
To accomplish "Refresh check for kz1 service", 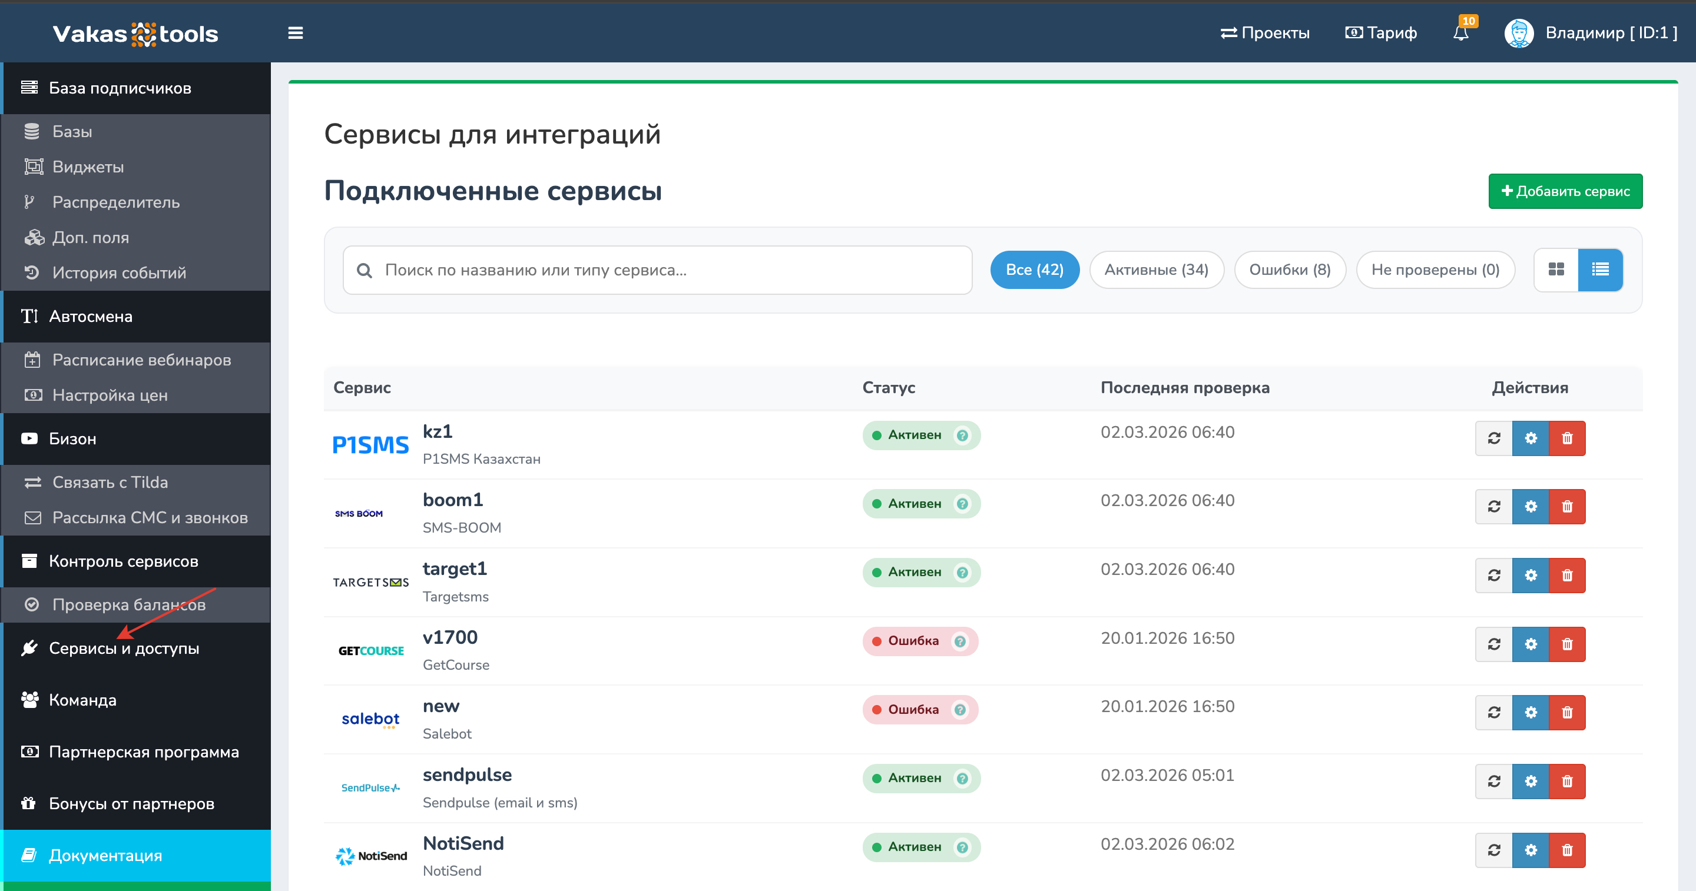I will click(1494, 438).
